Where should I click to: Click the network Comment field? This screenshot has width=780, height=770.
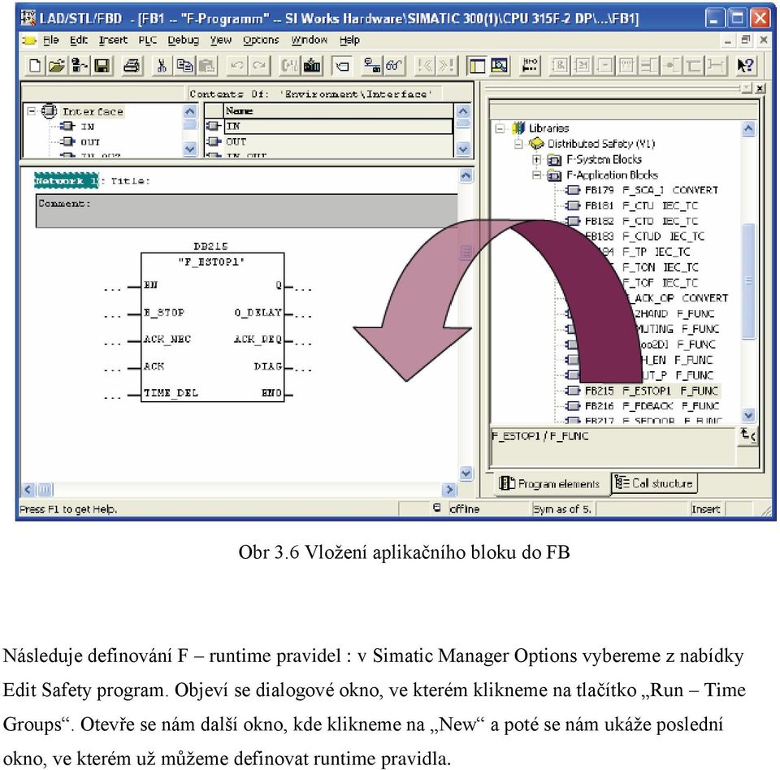pos(247,211)
